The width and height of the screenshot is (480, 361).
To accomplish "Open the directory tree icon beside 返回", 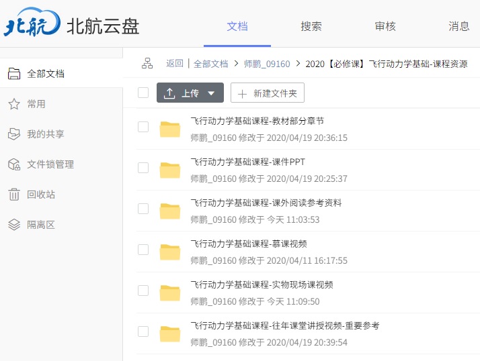I will (x=147, y=64).
